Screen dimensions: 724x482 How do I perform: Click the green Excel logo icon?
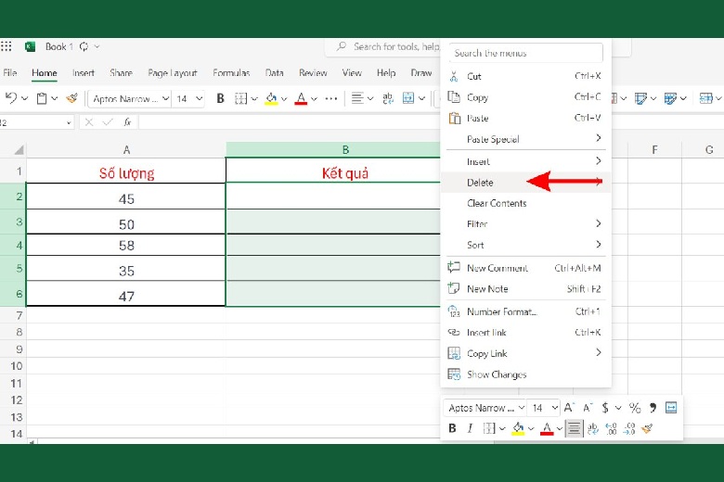click(x=30, y=46)
